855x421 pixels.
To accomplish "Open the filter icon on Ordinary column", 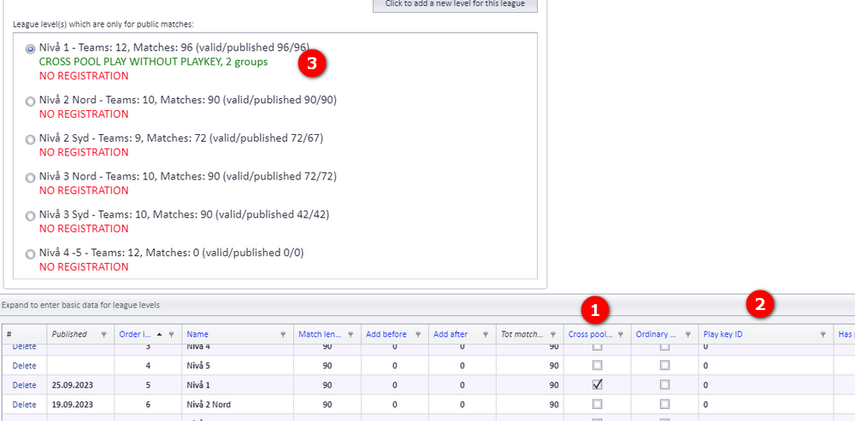I will (688, 335).
